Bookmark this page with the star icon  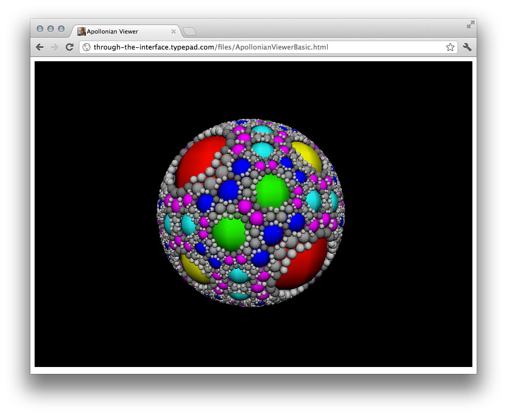(450, 47)
